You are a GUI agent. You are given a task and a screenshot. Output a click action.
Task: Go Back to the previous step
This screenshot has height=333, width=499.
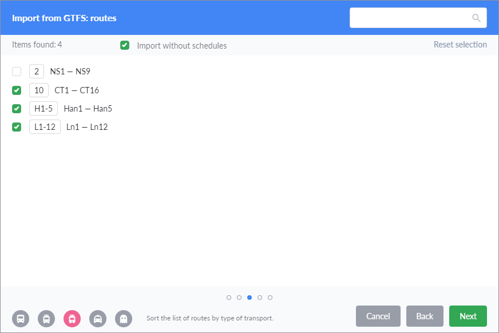(425, 316)
